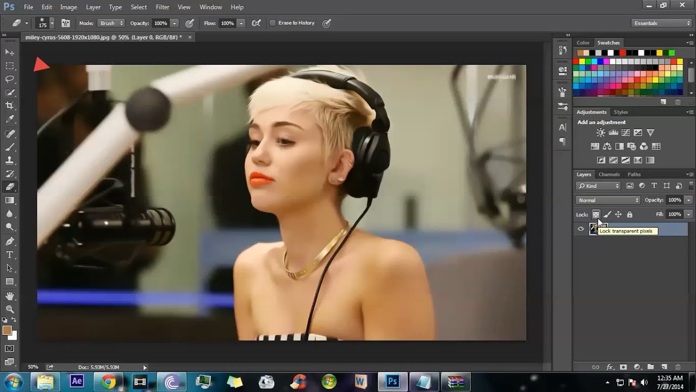Open Chrome from the taskbar
Image resolution: width=696 pixels, height=392 pixels.
(x=108, y=382)
